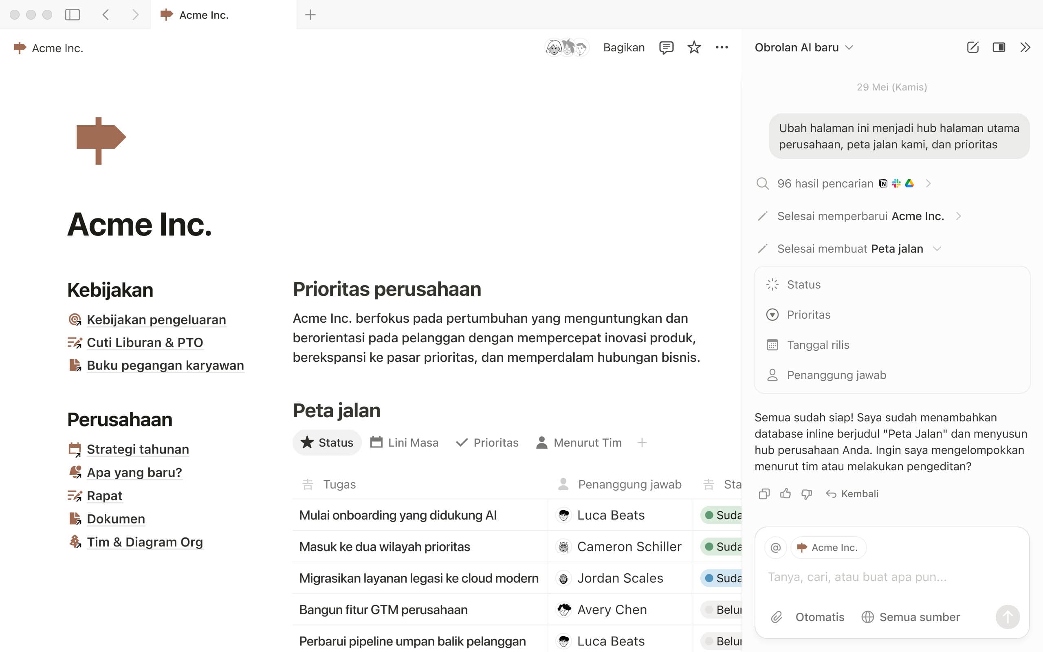This screenshot has height=652, width=1043.
Task: Click the Bagikan share button
Action: click(x=624, y=47)
